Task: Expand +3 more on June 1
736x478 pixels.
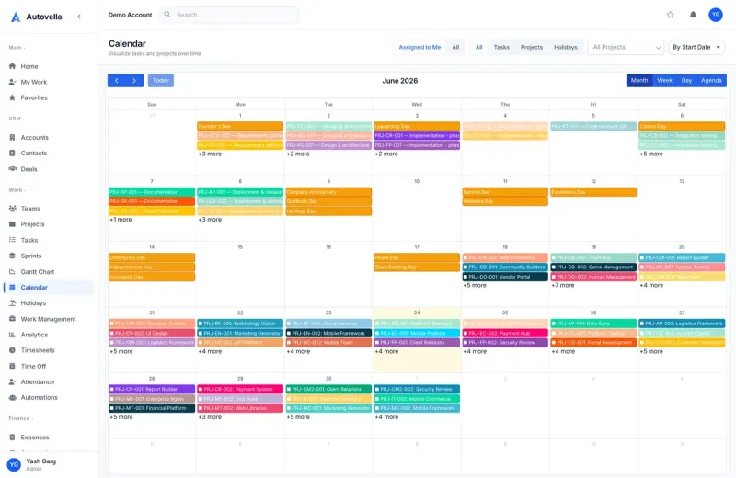Action: coord(210,154)
